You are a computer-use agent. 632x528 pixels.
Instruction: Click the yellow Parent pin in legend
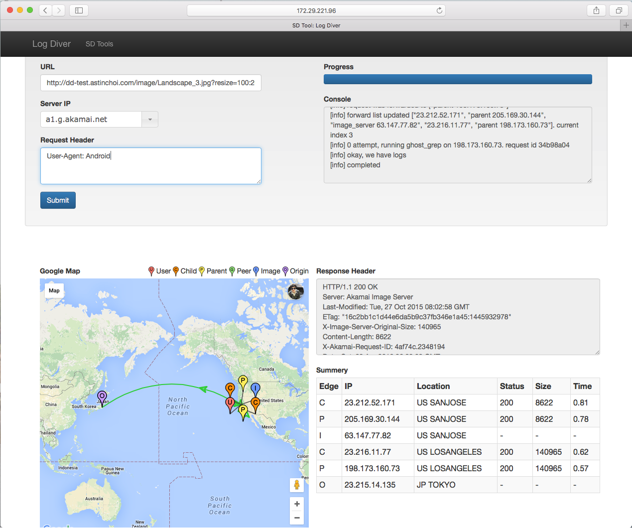click(202, 271)
